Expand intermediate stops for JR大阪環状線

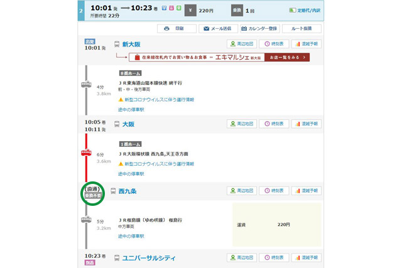click(x=131, y=174)
